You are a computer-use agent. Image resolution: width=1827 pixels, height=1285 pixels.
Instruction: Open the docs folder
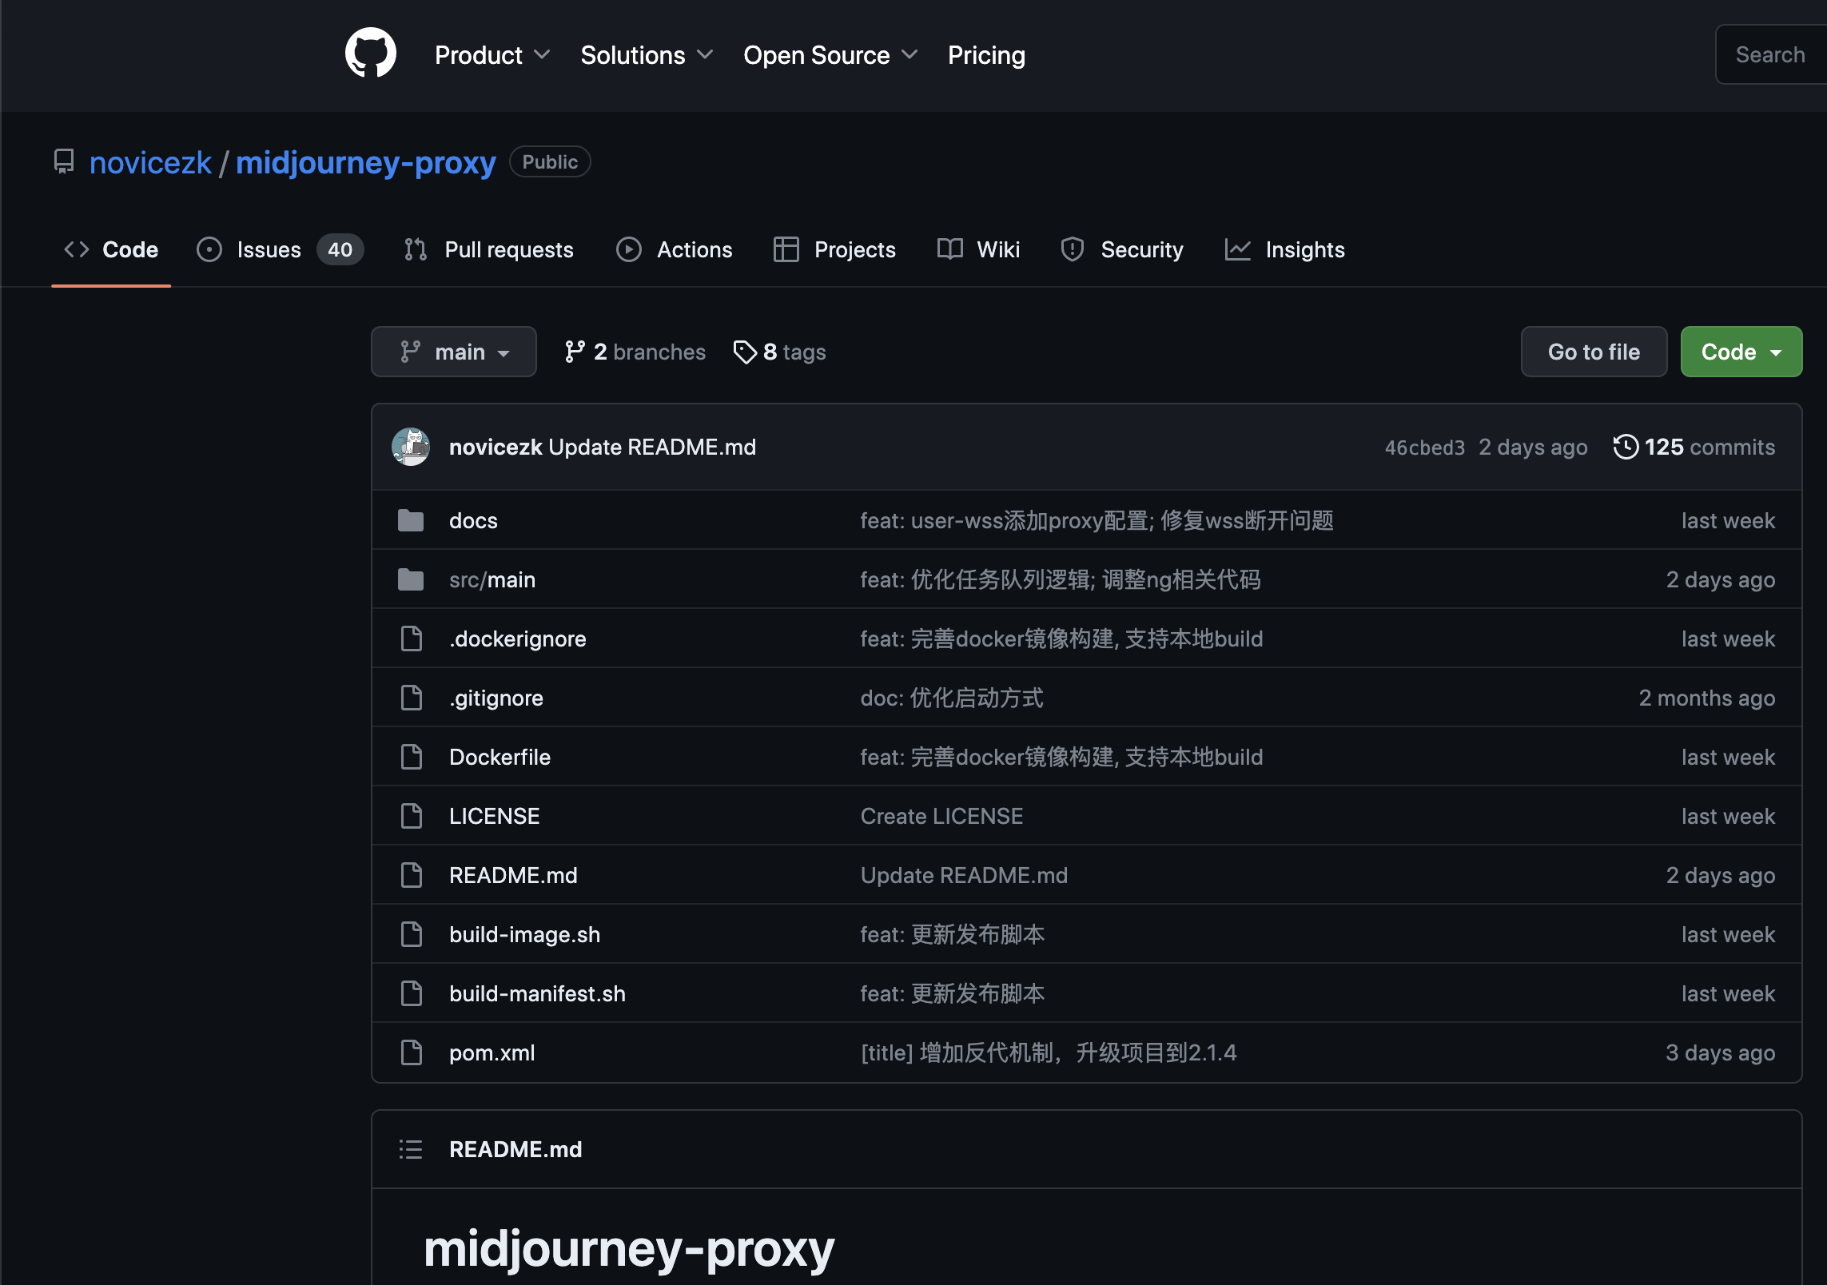coord(474,519)
